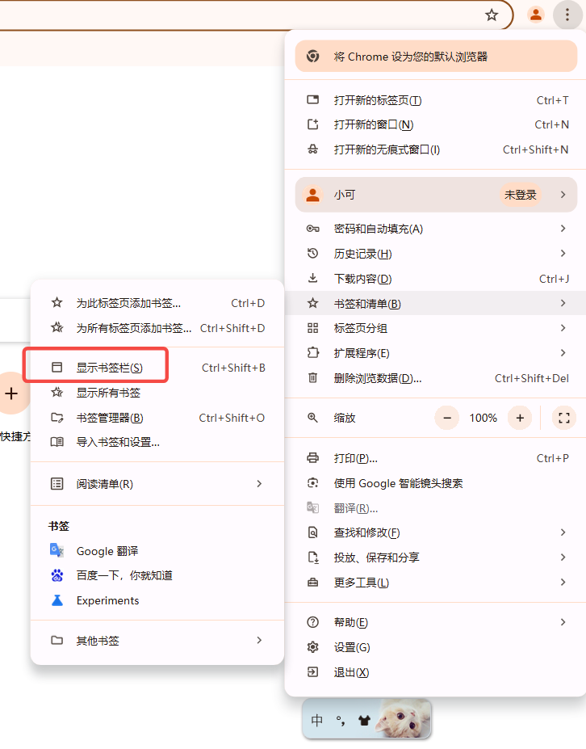
Task: Select 显示所有书签 menu entry
Action: click(x=157, y=393)
